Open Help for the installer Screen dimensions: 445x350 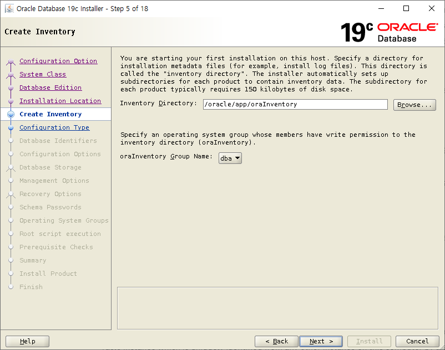(28, 341)
